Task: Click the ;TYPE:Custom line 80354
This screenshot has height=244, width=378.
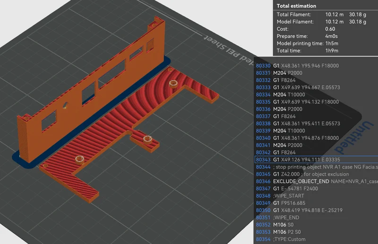Action: (316, 239)
